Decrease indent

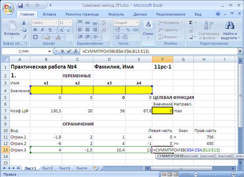(x=80, y=37)
